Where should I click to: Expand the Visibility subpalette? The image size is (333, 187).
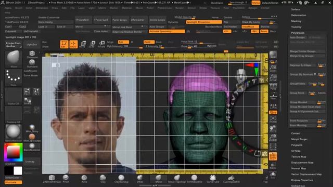(x=296, y=27)
